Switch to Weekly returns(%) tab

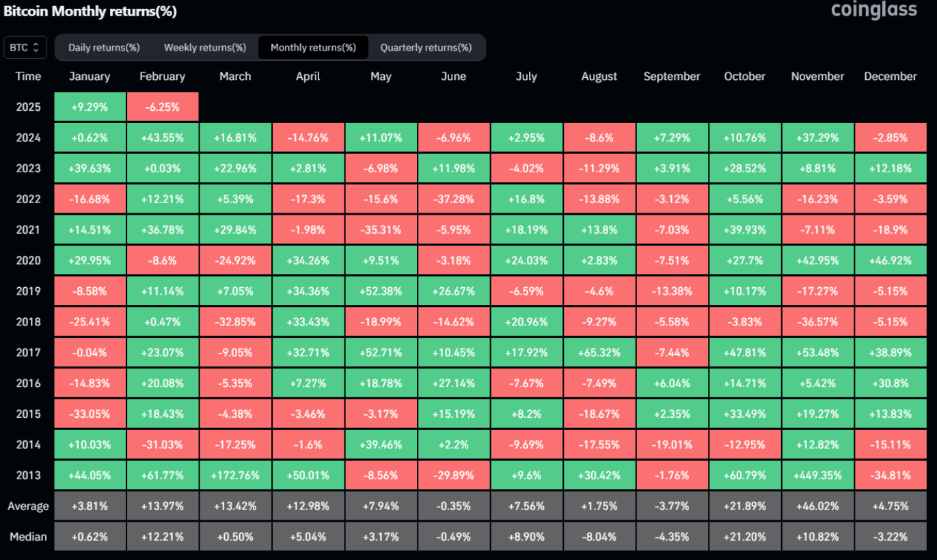(205, 48)
